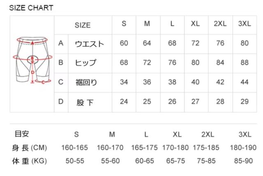The height and width of the screenshot is (176, 263).
Task: Click the cycling shorts diagram image
Action: [32, 61]
